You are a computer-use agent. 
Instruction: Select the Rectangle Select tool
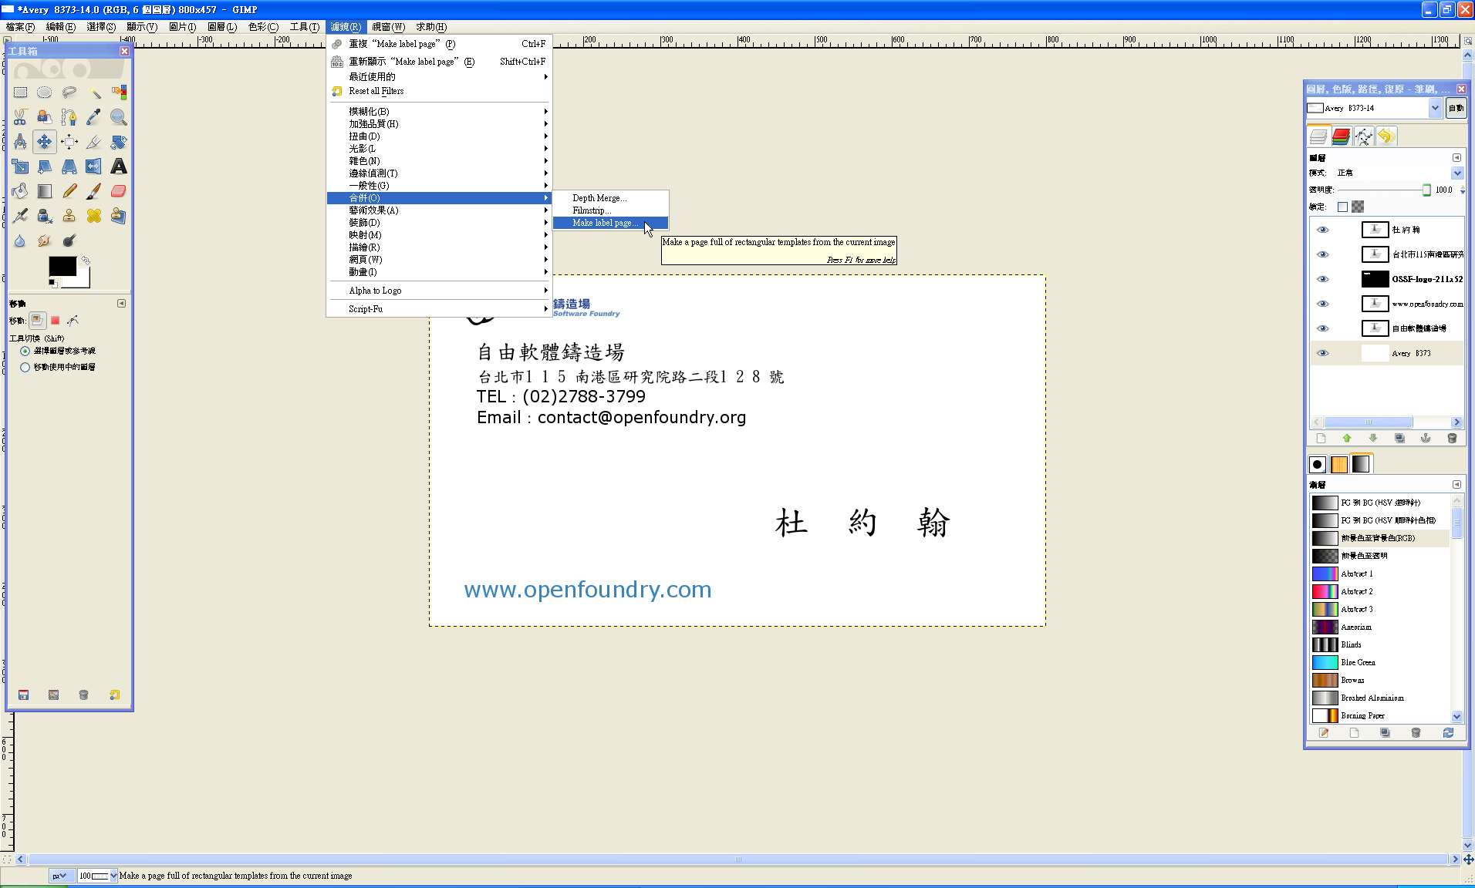point(20,92)
